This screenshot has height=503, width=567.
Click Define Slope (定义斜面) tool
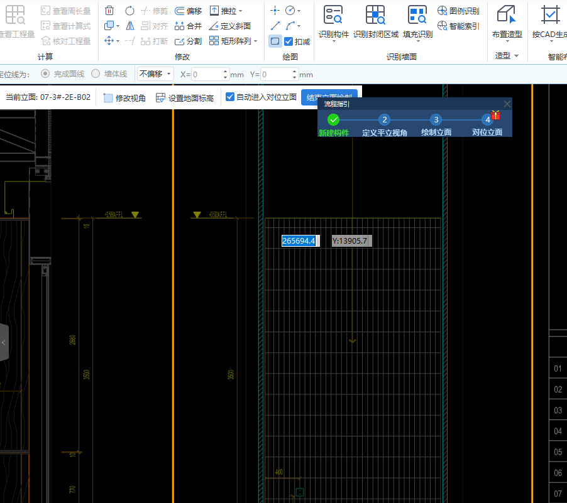230,26
